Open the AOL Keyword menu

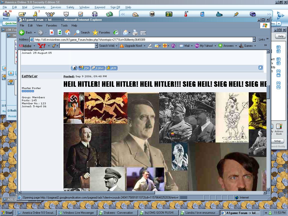pos(100,7)
